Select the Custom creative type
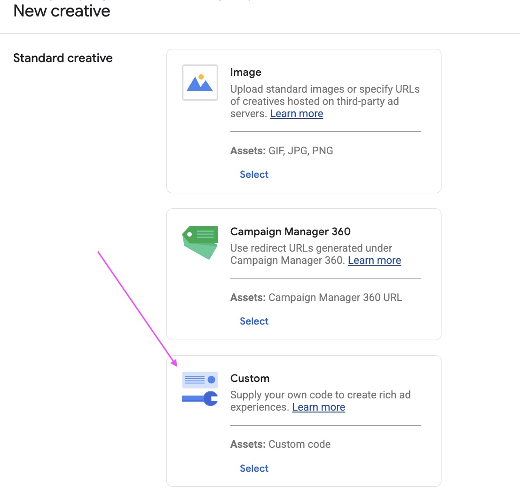This screenshot has height=492, width=520. coord(254,468)
